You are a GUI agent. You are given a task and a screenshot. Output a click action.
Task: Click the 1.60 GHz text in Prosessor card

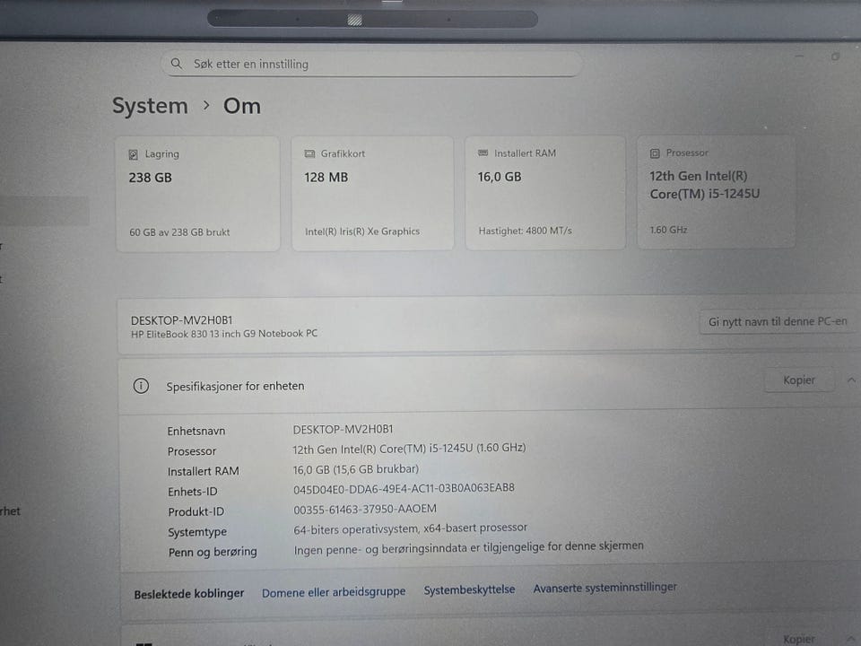pos(668,230)
